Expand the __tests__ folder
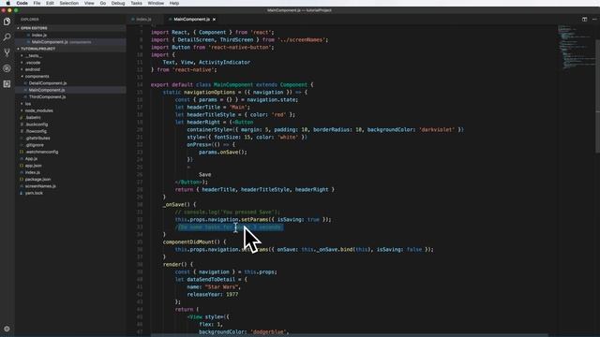 pyautogui.click(x=34, y=56)
